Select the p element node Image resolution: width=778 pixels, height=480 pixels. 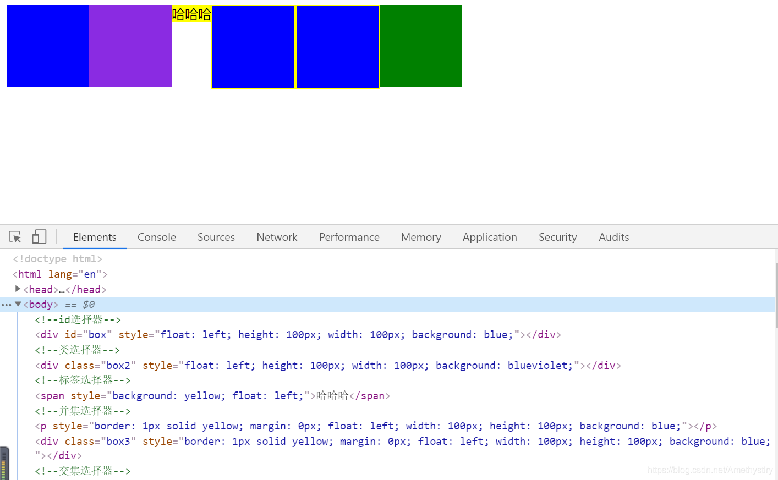(376, 426)
